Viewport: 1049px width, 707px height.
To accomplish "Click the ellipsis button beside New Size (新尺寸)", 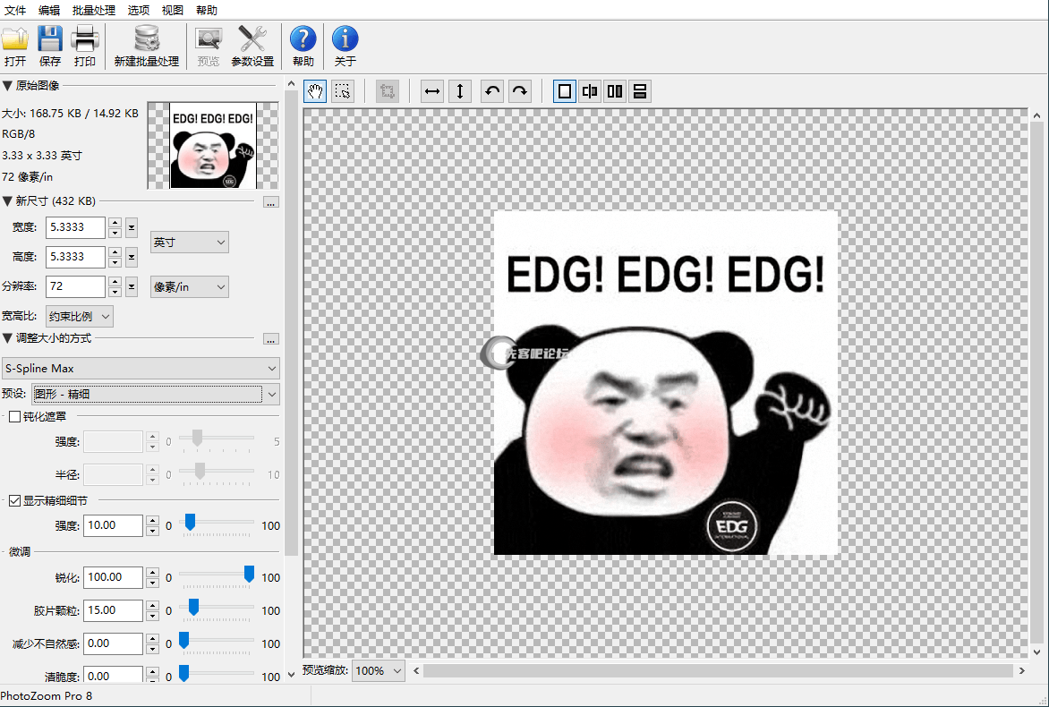I will [x=271, y=202].
